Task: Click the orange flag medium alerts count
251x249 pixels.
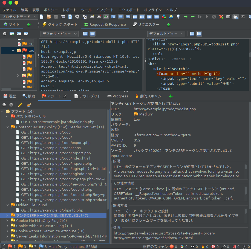Action: (22, 247)
